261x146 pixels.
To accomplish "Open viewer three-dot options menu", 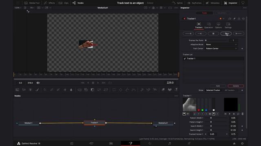I will pos(176,8).
